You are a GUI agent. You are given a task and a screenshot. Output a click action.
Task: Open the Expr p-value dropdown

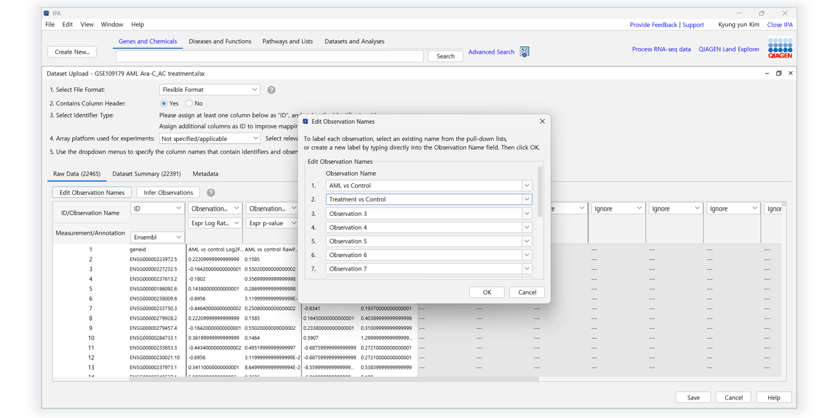[x=272, y=223]
